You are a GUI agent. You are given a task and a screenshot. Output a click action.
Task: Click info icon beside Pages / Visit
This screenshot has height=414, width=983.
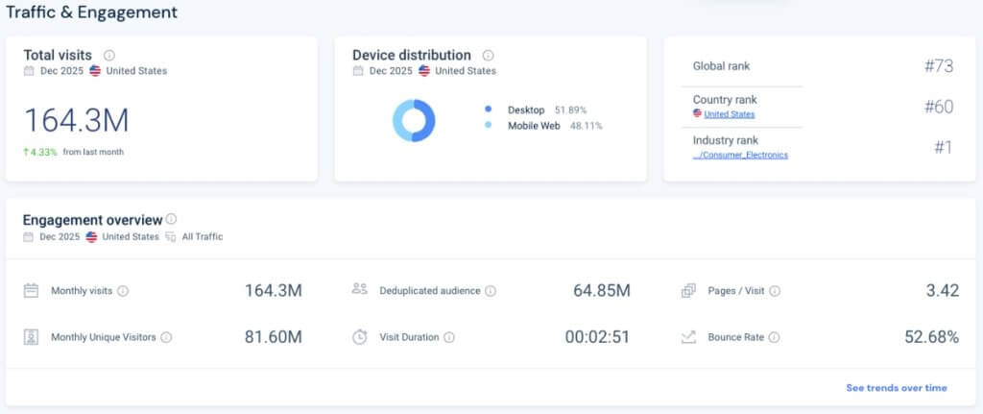point(775,291)
